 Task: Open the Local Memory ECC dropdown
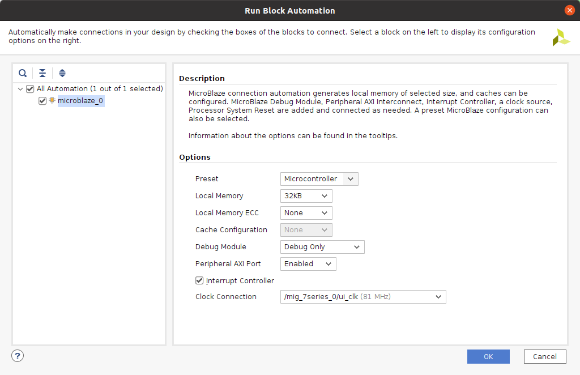[x=306, y=213]
